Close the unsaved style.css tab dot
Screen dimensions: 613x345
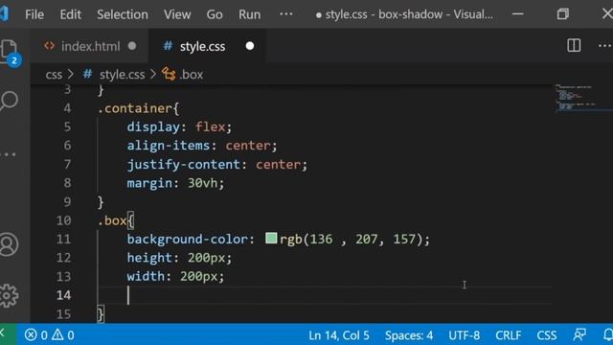[250, 46]
